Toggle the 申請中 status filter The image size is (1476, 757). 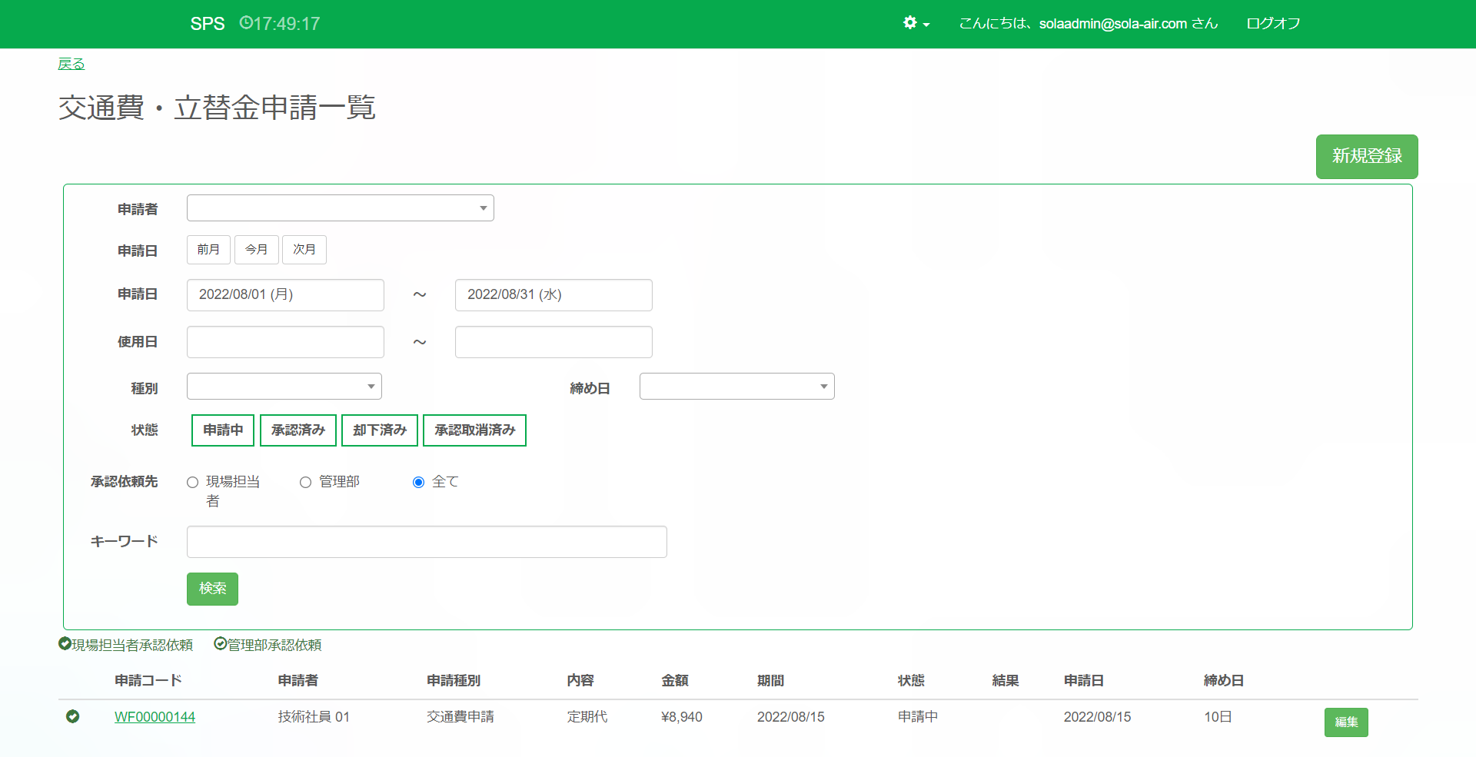click(223, 430)
